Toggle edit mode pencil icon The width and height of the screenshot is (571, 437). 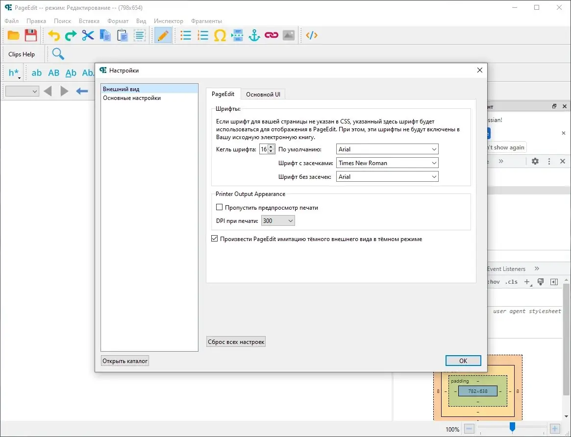click(x=163, y=35)
